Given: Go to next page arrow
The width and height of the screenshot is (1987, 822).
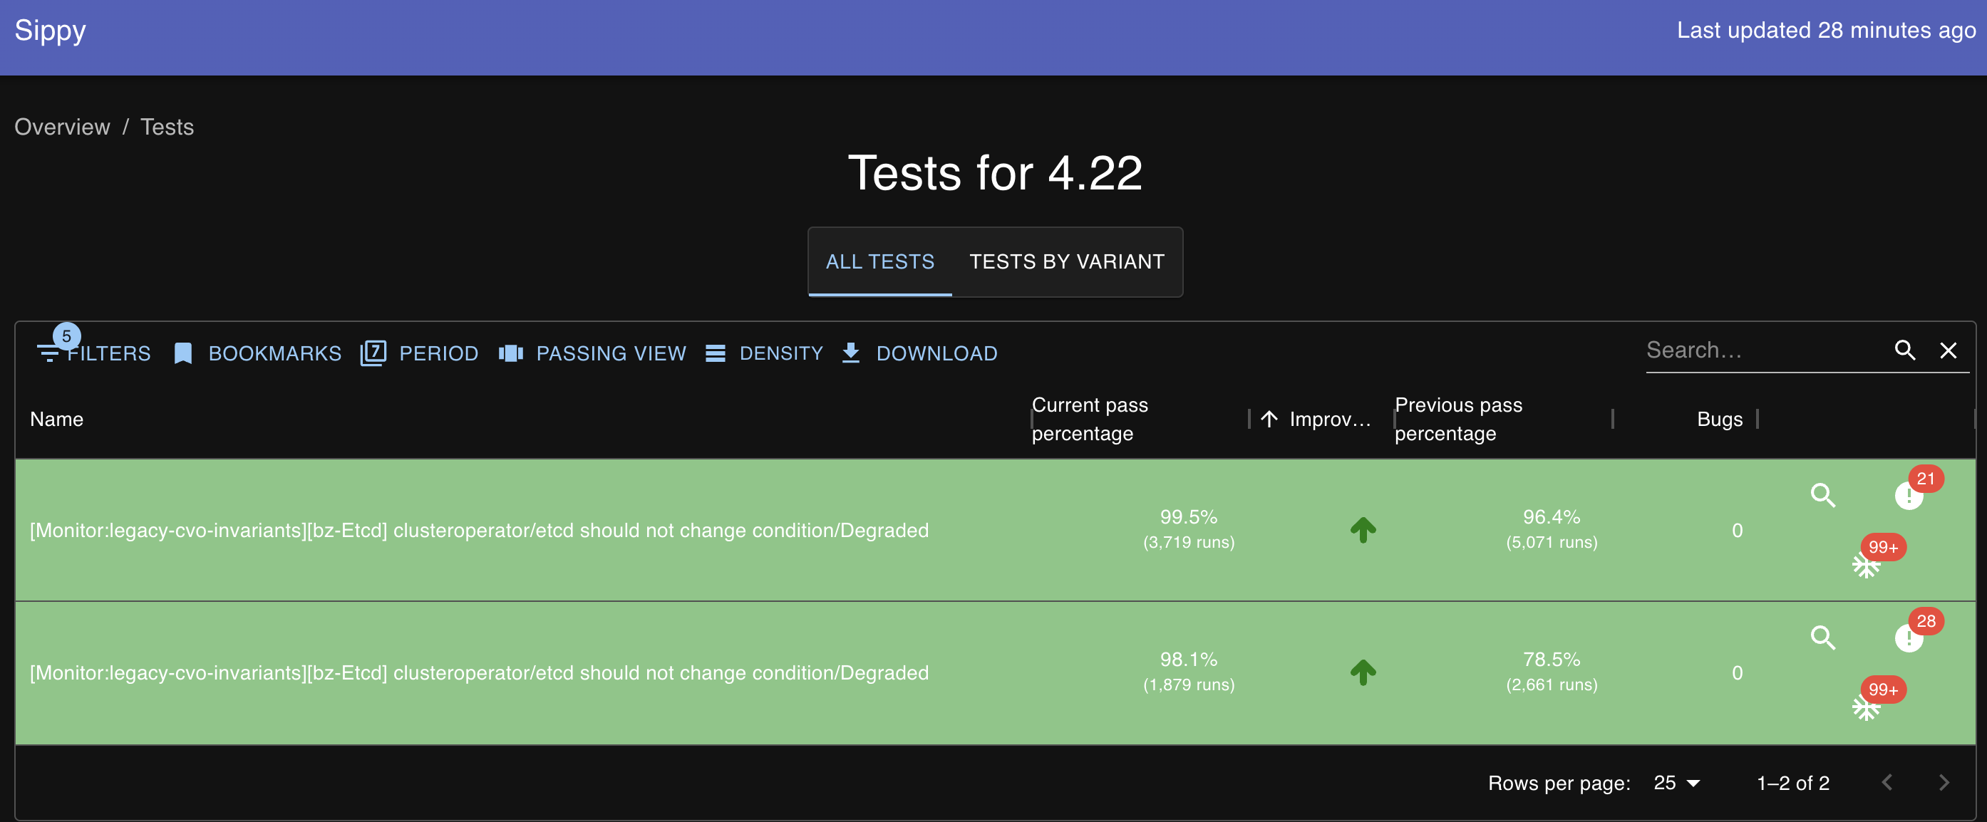Looking at the screenshot, I should 1943,783.
